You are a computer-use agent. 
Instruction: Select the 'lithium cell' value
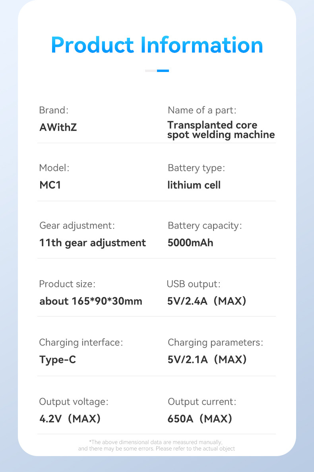pos(194,185)
